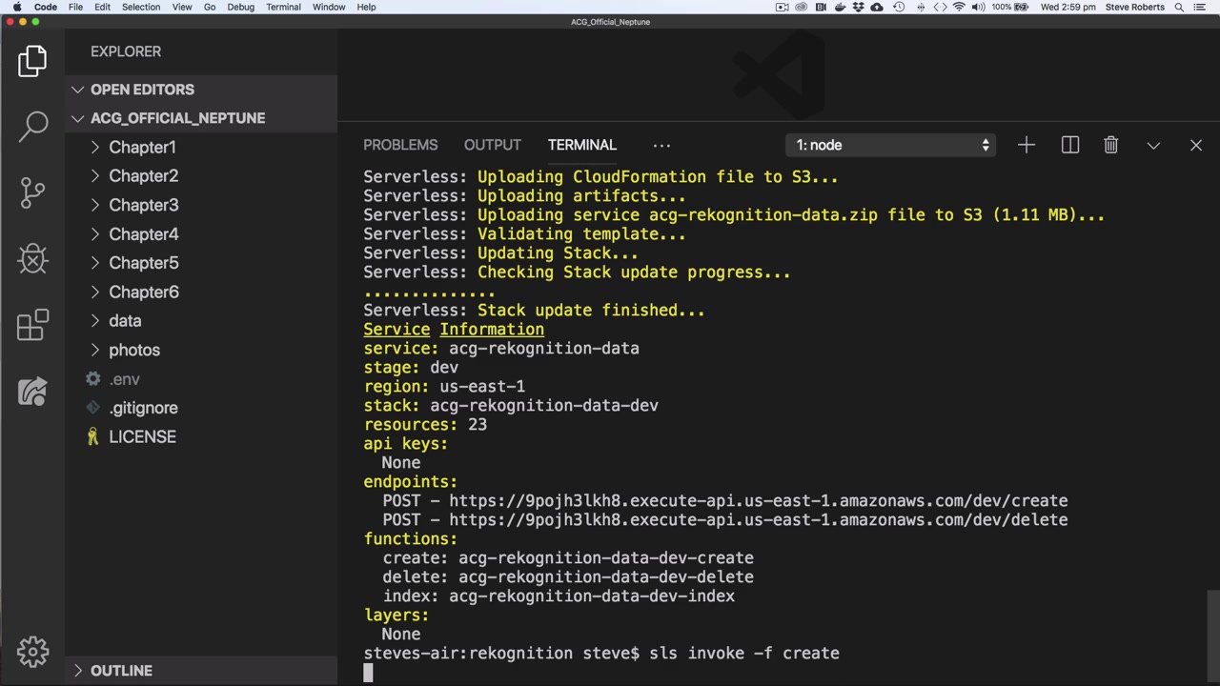Image resolution: width=1220 pixels, height=686 pixels.
Task: Kill terminal using the trash icon
Action: (1110, 145)
